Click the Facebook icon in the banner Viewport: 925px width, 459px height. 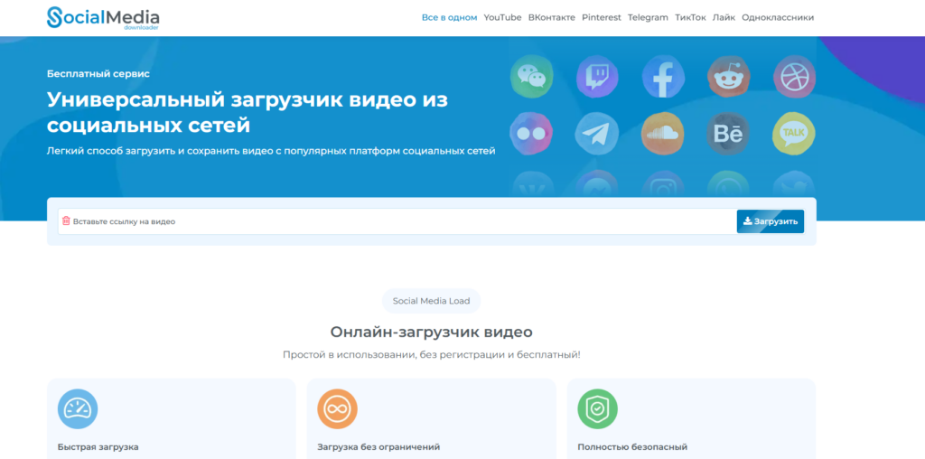[663, 76]
